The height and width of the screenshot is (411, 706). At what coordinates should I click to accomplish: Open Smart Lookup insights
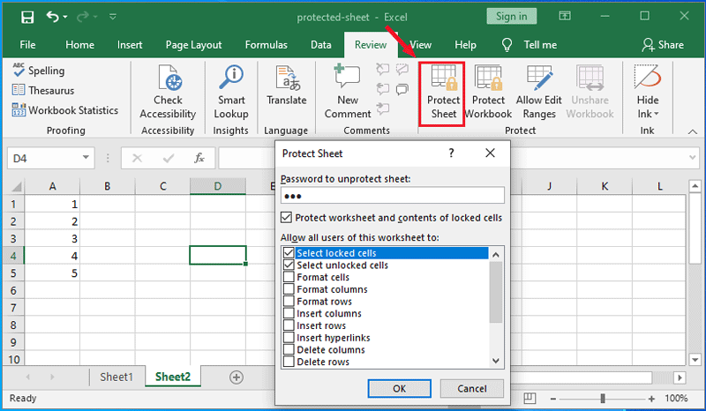pos(231,92)
